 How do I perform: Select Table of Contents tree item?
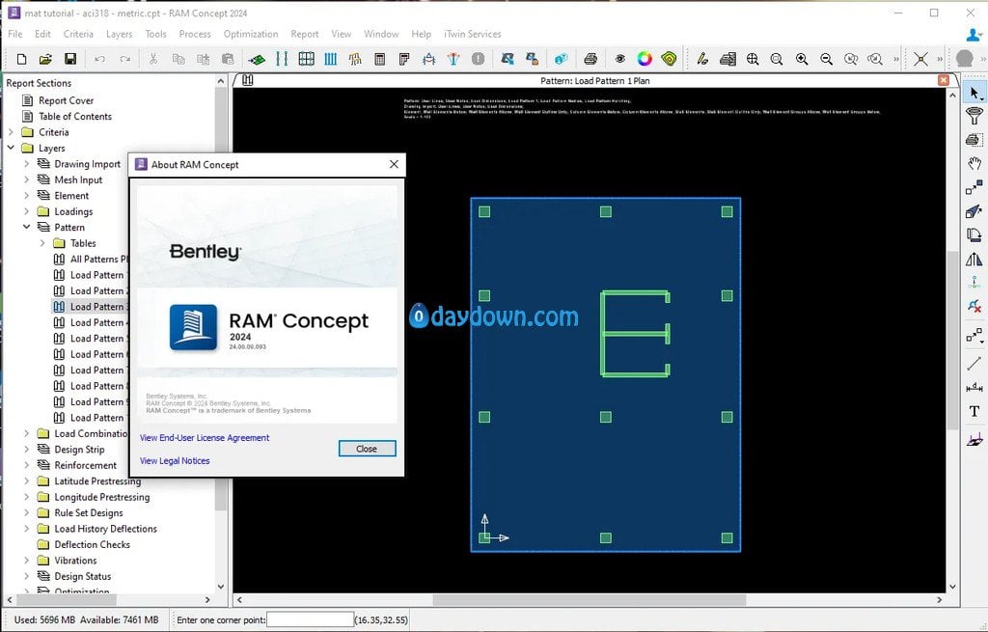75,117
